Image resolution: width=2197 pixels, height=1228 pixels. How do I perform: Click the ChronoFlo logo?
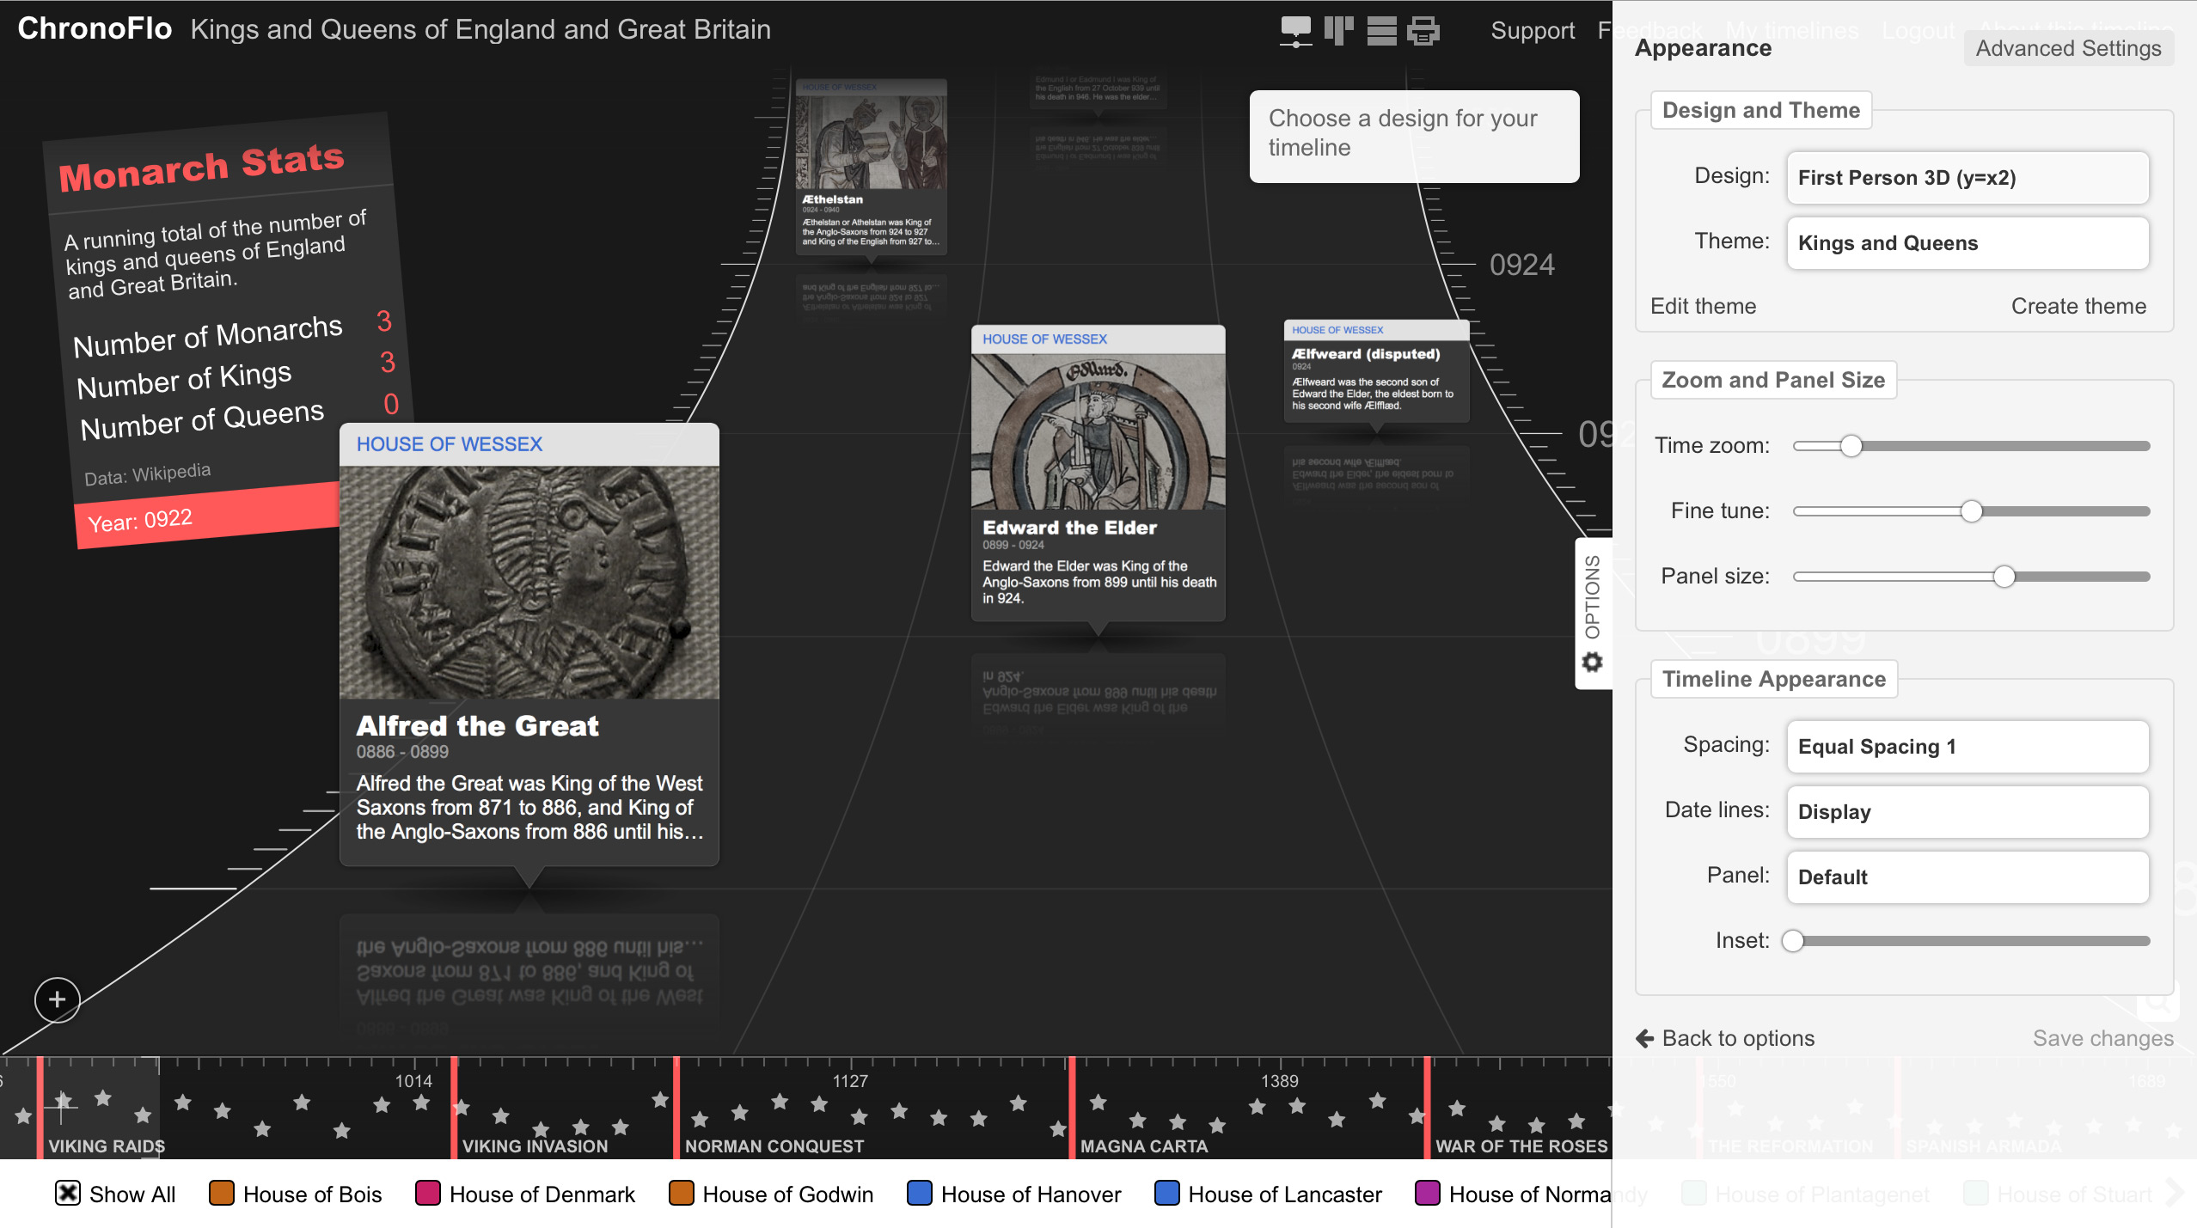(95, 29)
